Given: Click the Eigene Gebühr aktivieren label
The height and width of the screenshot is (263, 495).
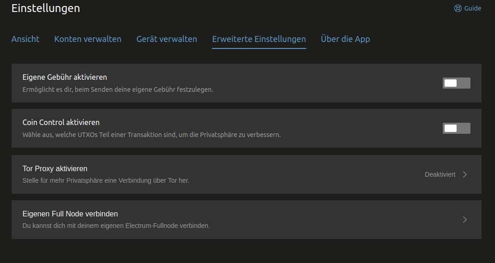Looking at the screenshot, I should tap(65, 77).
